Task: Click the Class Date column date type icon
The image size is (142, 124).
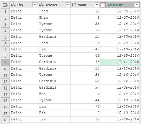Action: (103, 5)
